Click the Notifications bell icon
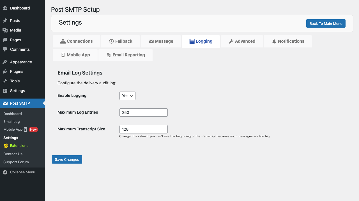Image resolution: width=359 pixels, height=201 pixels. click(x=274, y=41)
